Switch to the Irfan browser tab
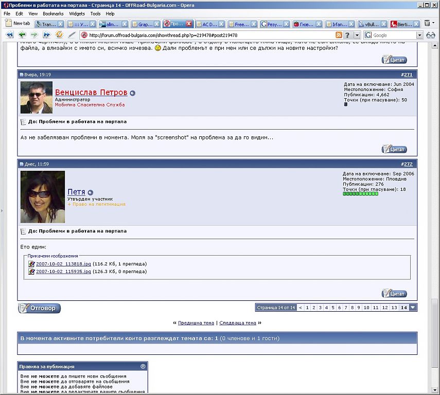Screen dimensions: 440x395 coord(339,24)
